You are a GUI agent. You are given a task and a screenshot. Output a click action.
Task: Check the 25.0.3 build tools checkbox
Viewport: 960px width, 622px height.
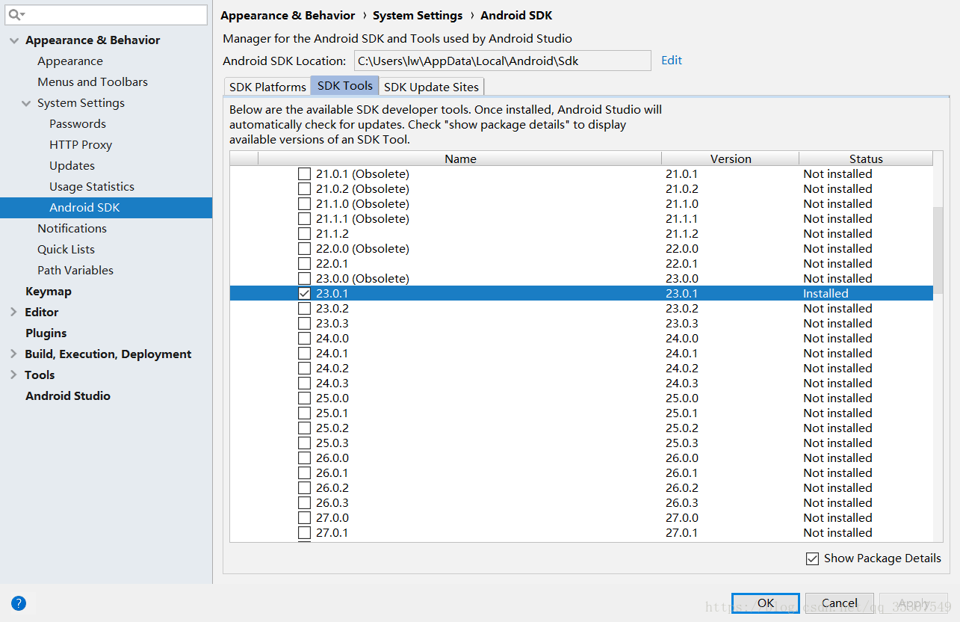point(304,443)
